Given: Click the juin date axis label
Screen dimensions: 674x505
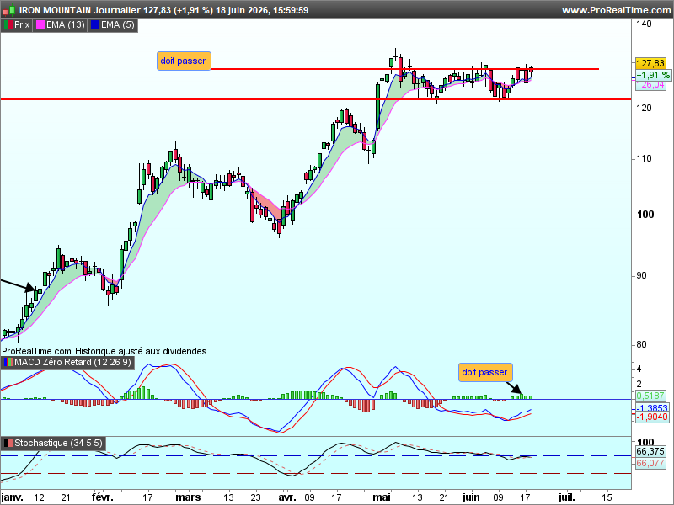Looking at the screenshot, I should point(471,497).
